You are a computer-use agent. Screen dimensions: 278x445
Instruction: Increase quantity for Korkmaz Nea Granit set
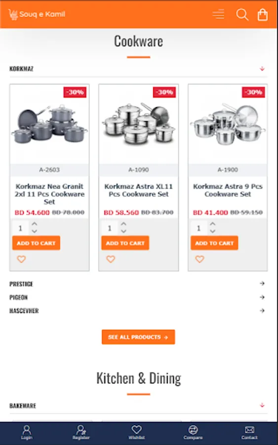point(34,223)
